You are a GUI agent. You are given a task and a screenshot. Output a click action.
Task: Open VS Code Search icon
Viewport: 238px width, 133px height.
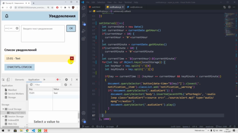click(83, 16)
